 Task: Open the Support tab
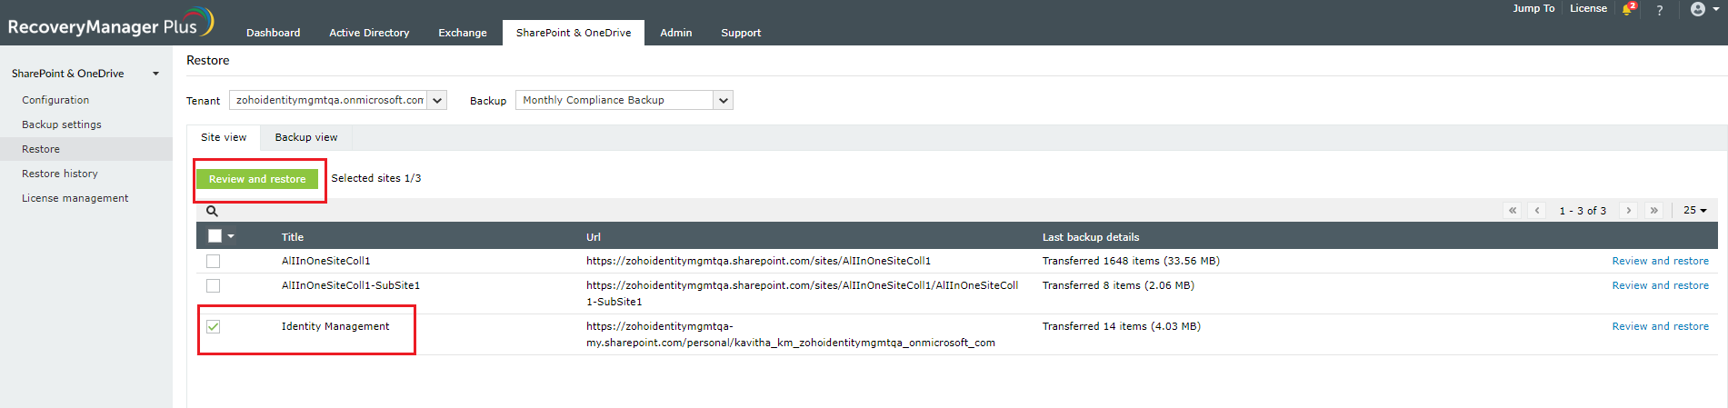pyautogui.click(x=741, y=33)
